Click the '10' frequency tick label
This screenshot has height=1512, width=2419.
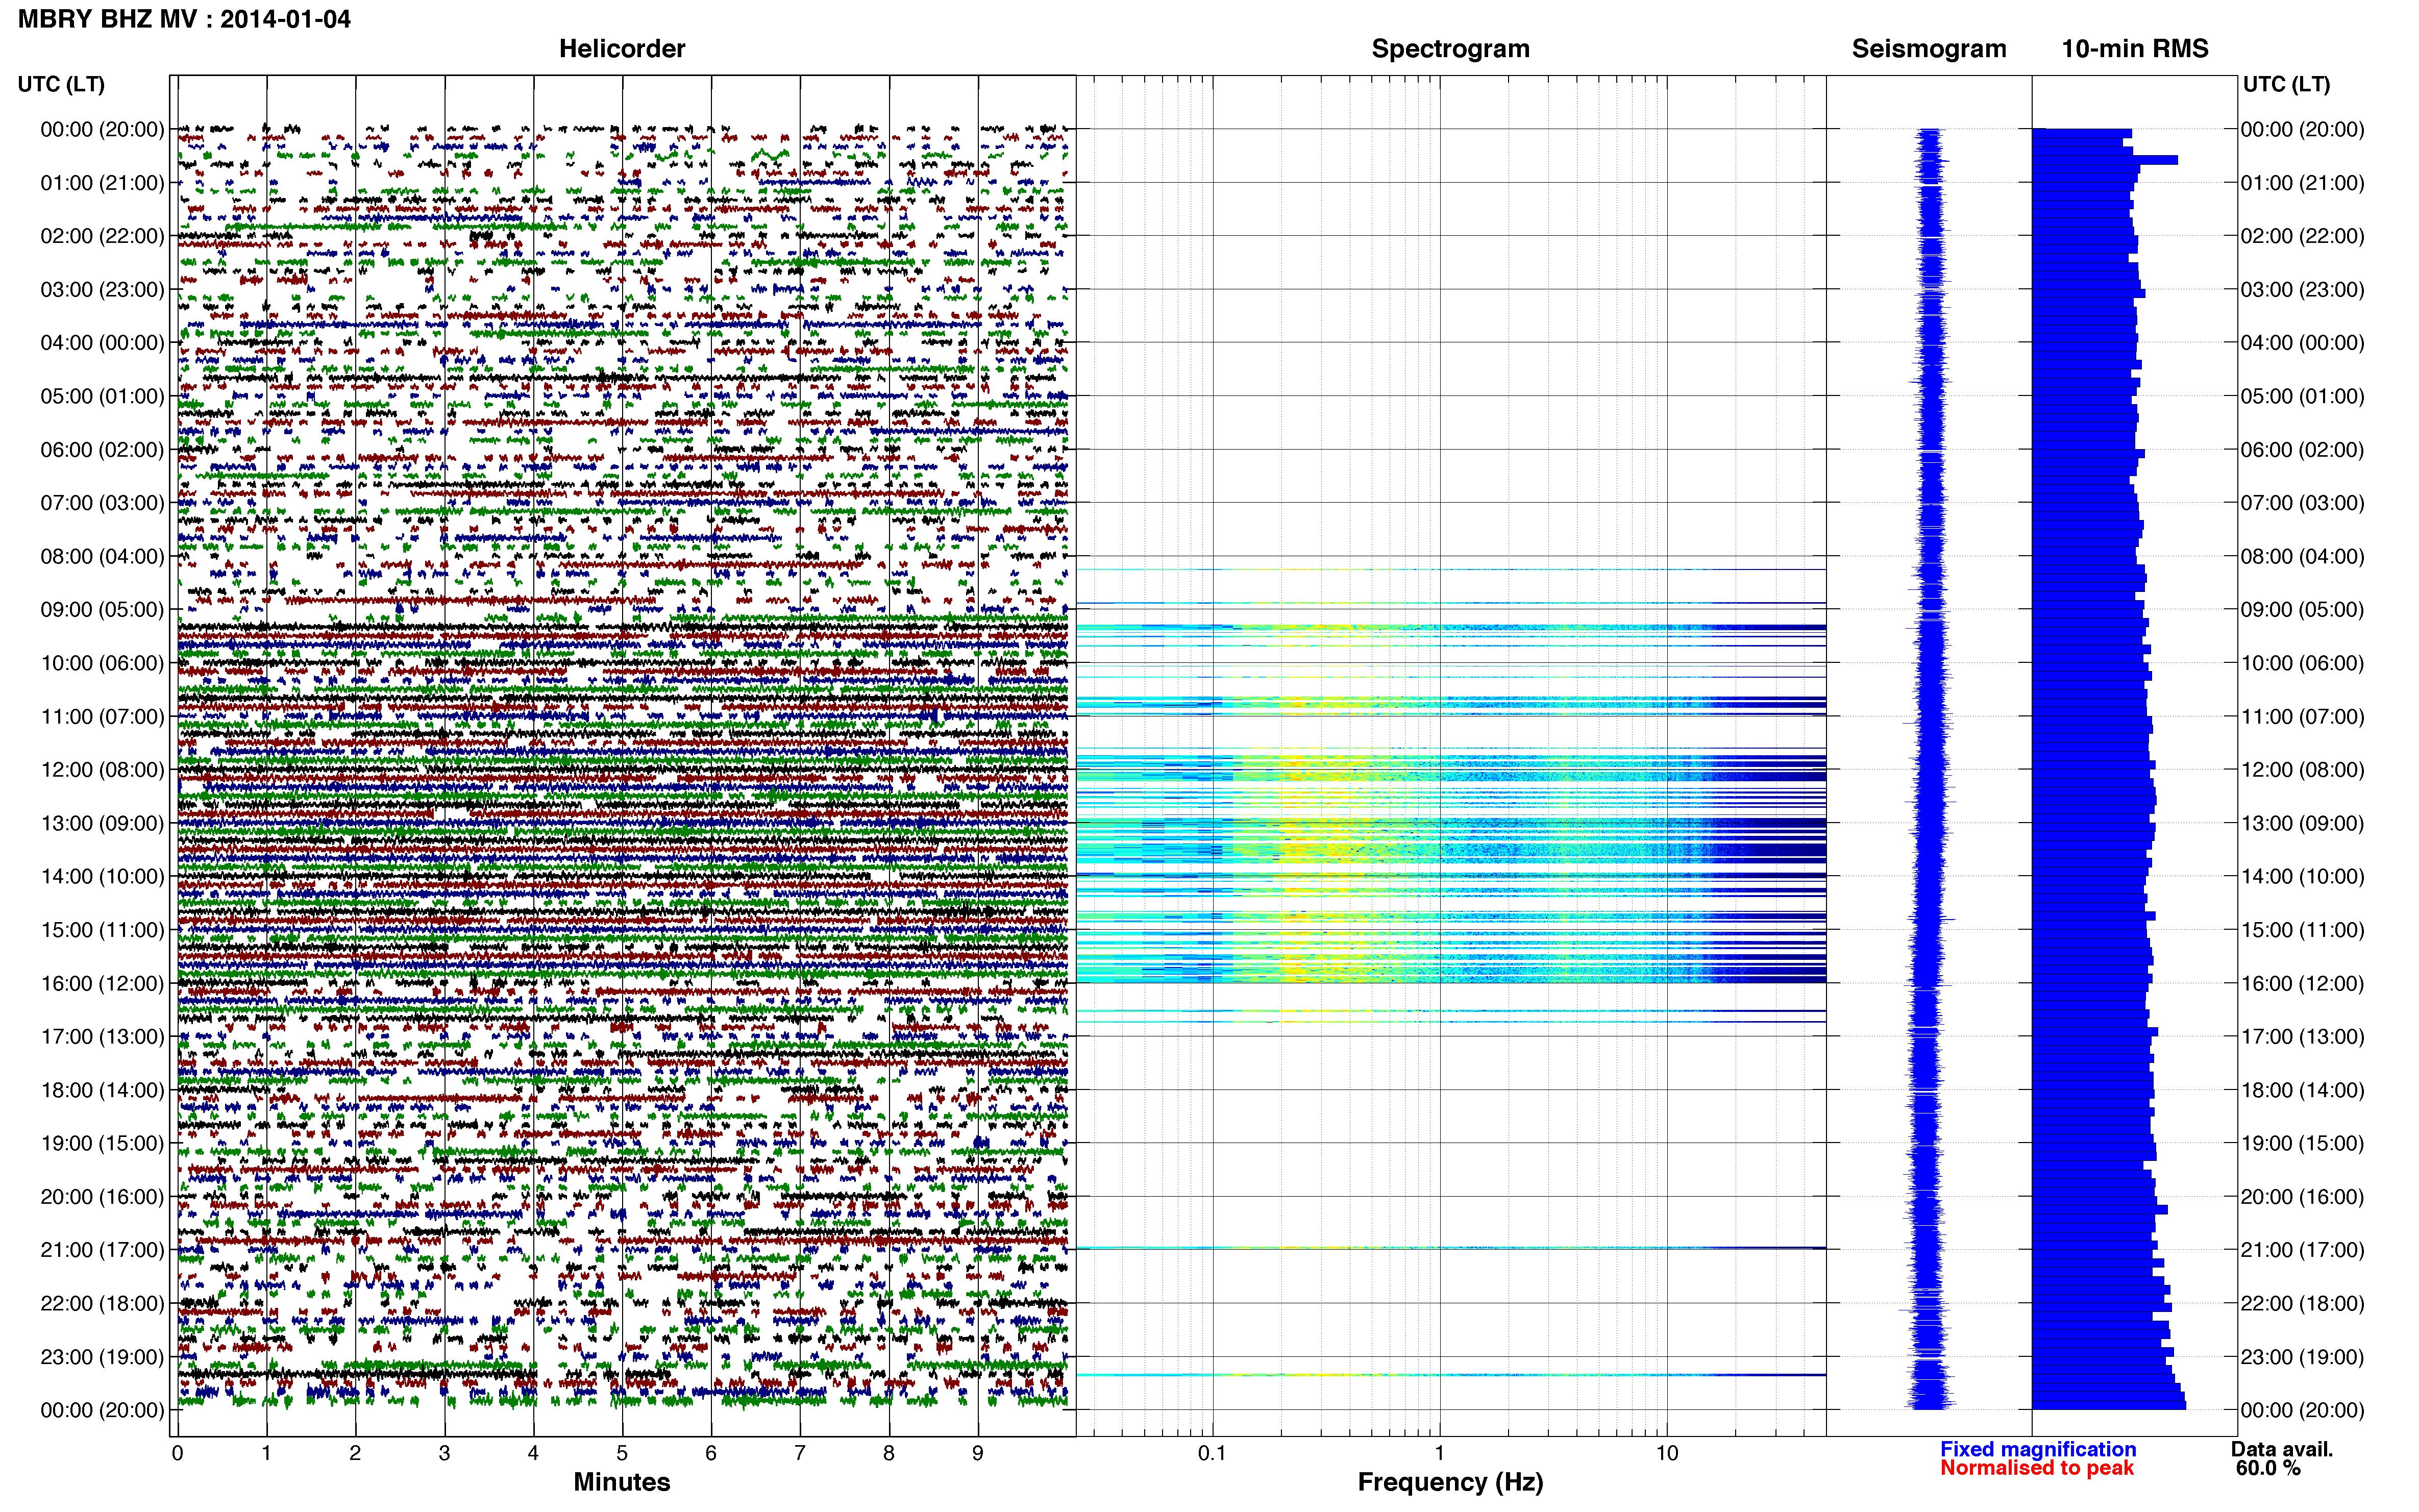pyautogui.click(x=1667, y=1453)
